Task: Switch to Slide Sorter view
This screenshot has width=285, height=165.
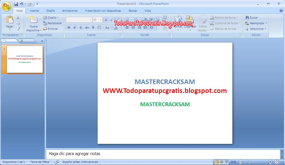Action: click(221, 162)
